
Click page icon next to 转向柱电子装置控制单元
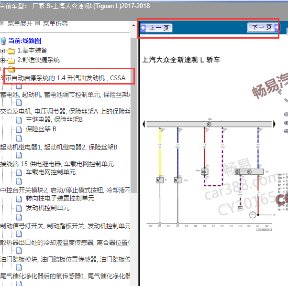[19, 199]
